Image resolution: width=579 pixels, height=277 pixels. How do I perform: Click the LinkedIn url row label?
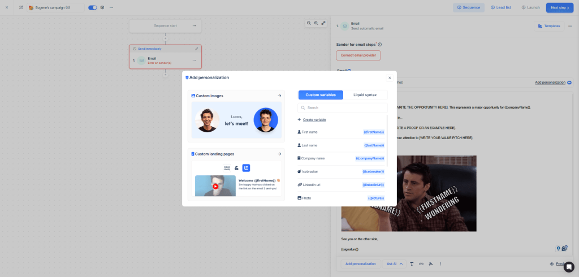tap(312, 185)
